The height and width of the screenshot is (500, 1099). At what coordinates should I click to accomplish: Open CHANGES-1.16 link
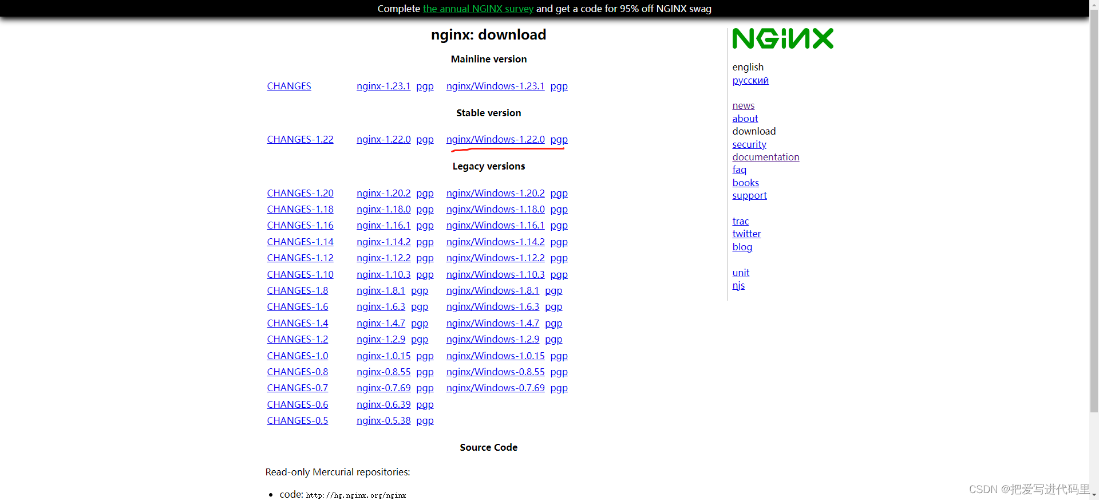pos(300,225)
